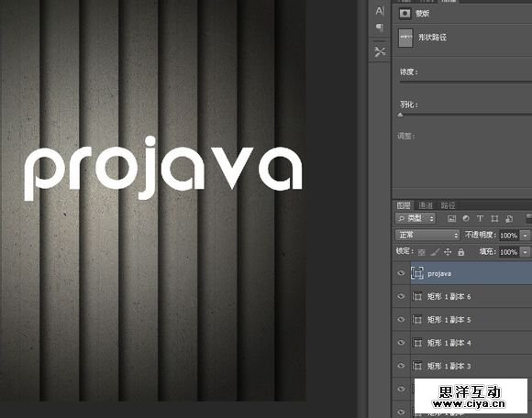Screen dimensions: 532x418
Task: Click the lock position move icon
Action: (x=448, y=252)
